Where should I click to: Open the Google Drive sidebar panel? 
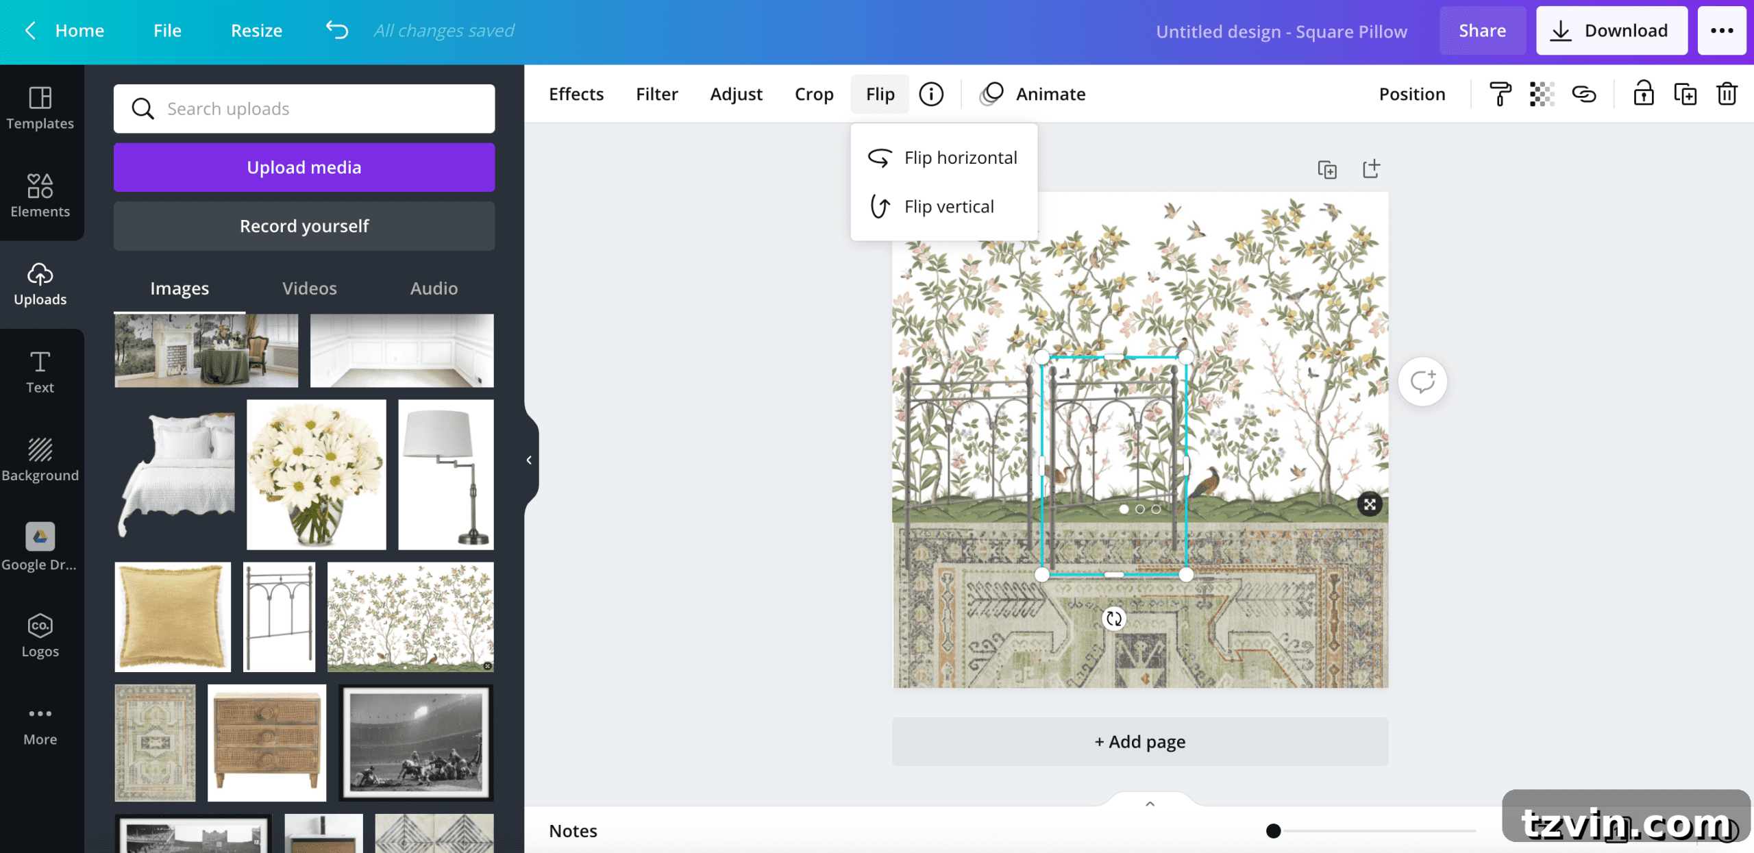tap(40, 547)
